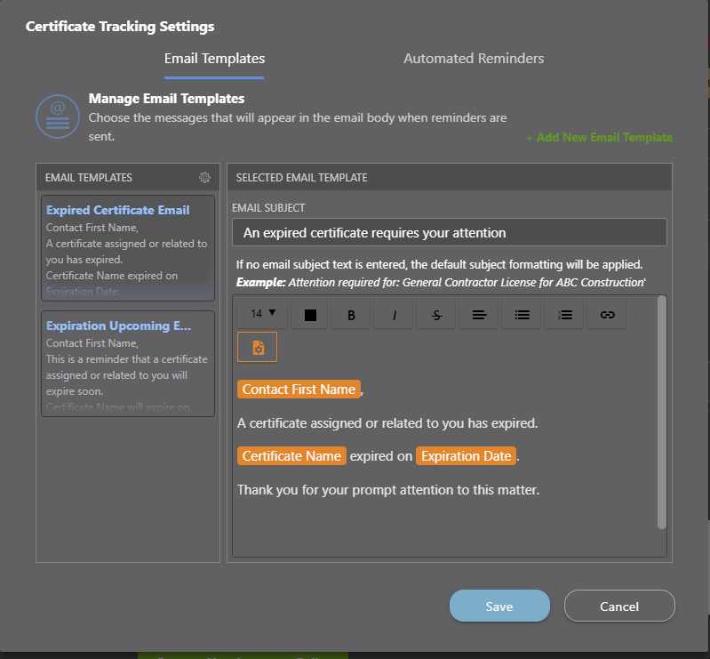
Task: Click the Contact First Name merge tag
Action: (x=299, y=390)
